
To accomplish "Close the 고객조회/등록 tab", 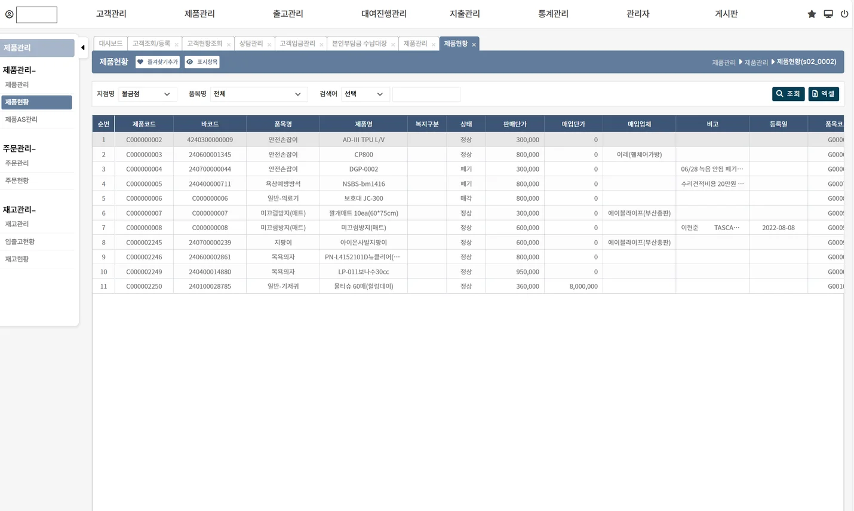I will (176, 45).
